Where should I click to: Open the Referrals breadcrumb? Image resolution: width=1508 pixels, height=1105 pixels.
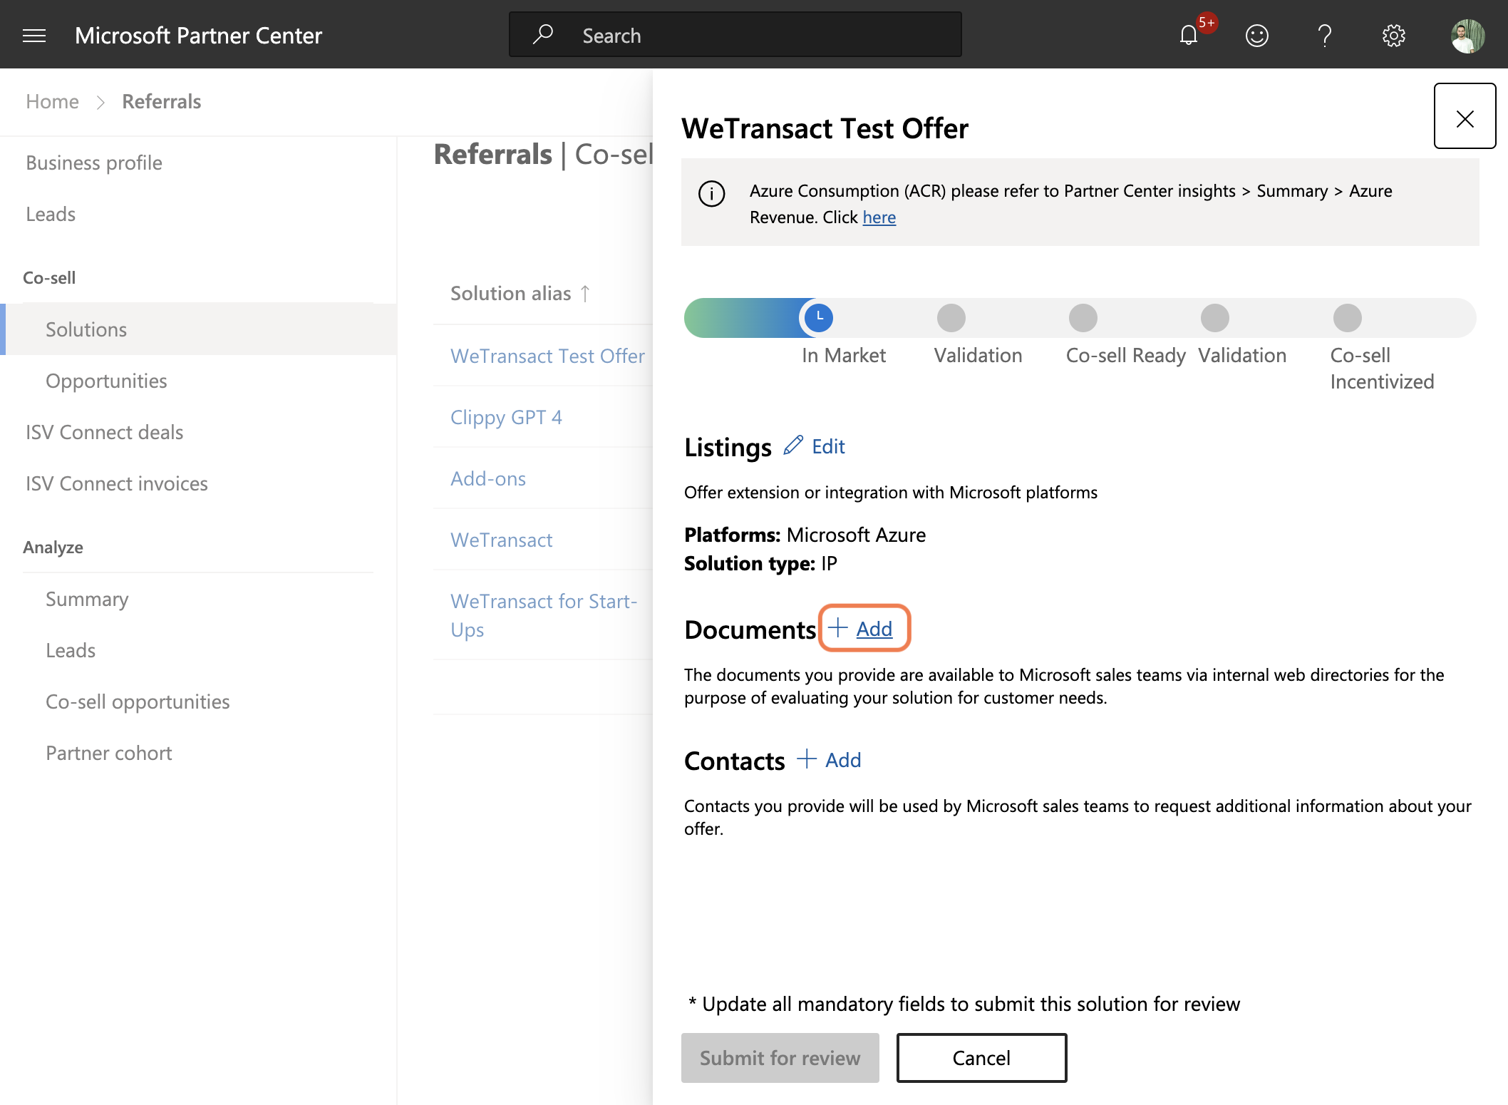[x=162, y=101]
